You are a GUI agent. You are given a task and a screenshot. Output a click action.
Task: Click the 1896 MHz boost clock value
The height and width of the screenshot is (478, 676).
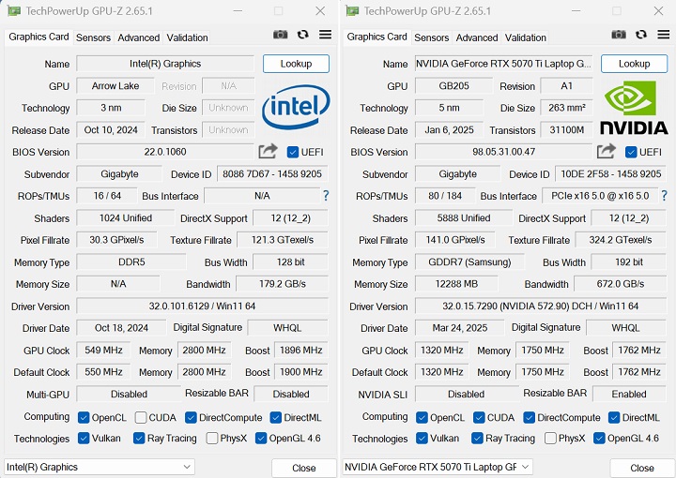pyautogui.click(x=301, y=350)
